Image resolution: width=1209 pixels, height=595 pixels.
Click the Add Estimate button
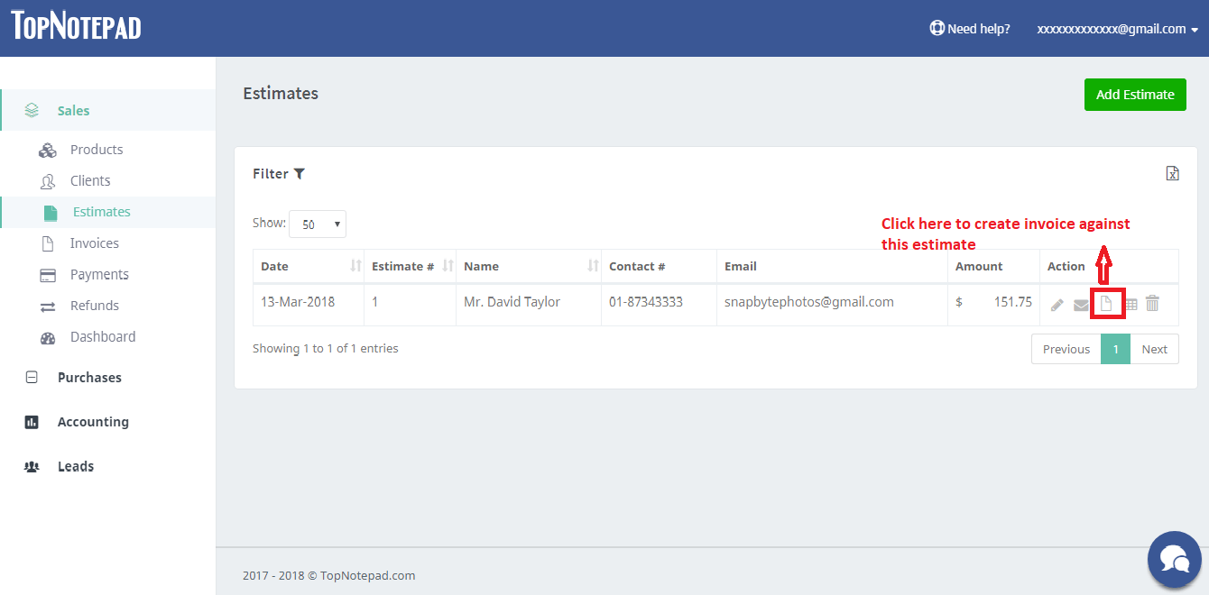[1135, 95]
